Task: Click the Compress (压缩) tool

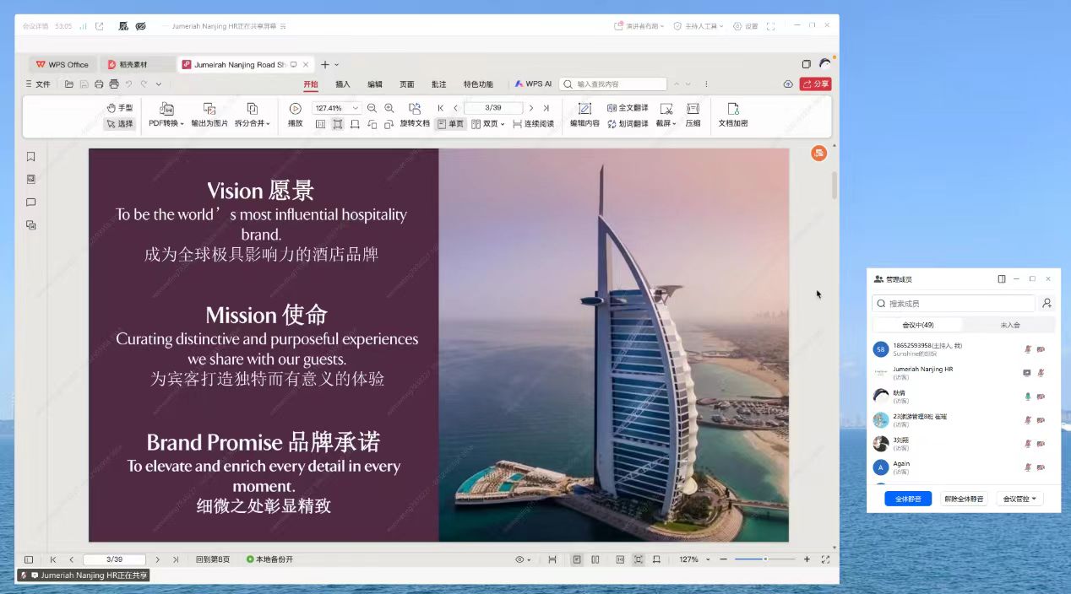Action: (693, 115)
